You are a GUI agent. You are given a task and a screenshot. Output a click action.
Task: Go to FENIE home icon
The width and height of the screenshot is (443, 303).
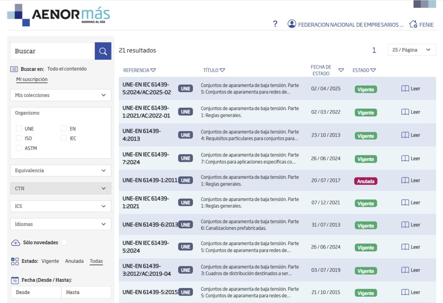(413, 24)
